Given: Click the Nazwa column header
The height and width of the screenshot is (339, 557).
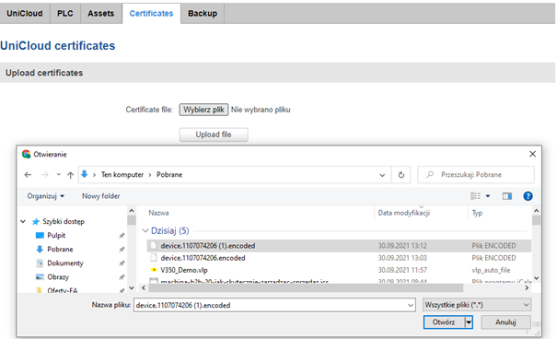Looking at the screenshot, I should coord(158,213).
